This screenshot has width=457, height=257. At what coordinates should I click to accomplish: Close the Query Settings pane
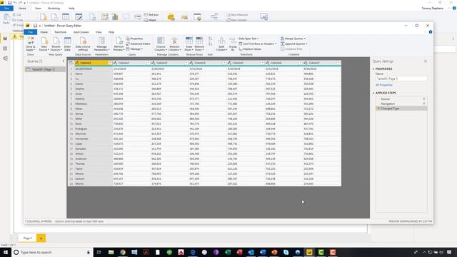pyautogui.click(x=426, y=61)
